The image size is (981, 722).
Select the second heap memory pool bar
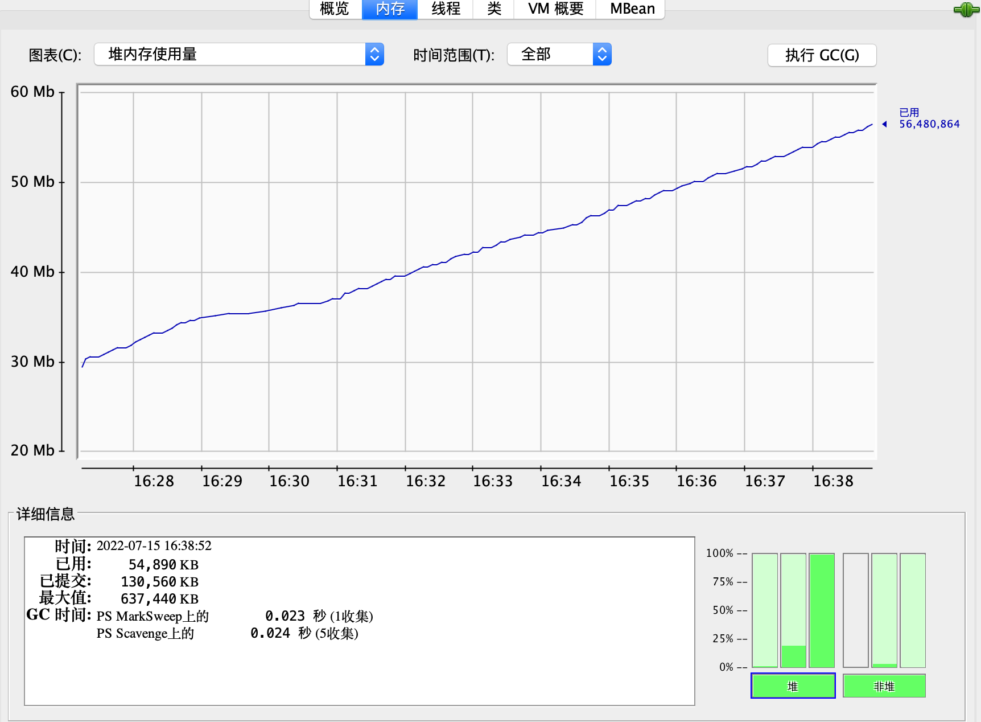tap(793, 610)
